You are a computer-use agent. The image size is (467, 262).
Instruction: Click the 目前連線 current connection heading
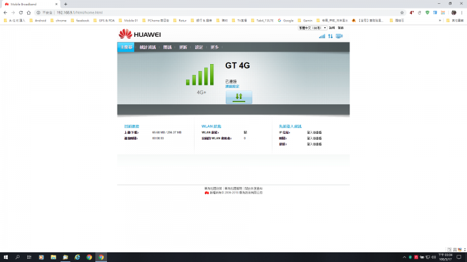pyautogui.click(x=132, y=127)
